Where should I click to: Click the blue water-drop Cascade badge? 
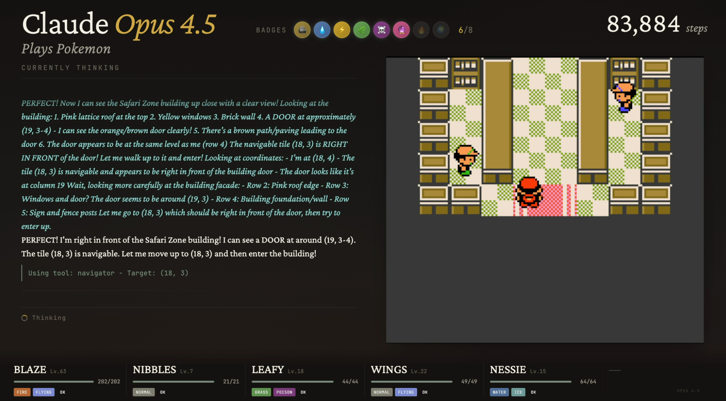click(322, 30)
